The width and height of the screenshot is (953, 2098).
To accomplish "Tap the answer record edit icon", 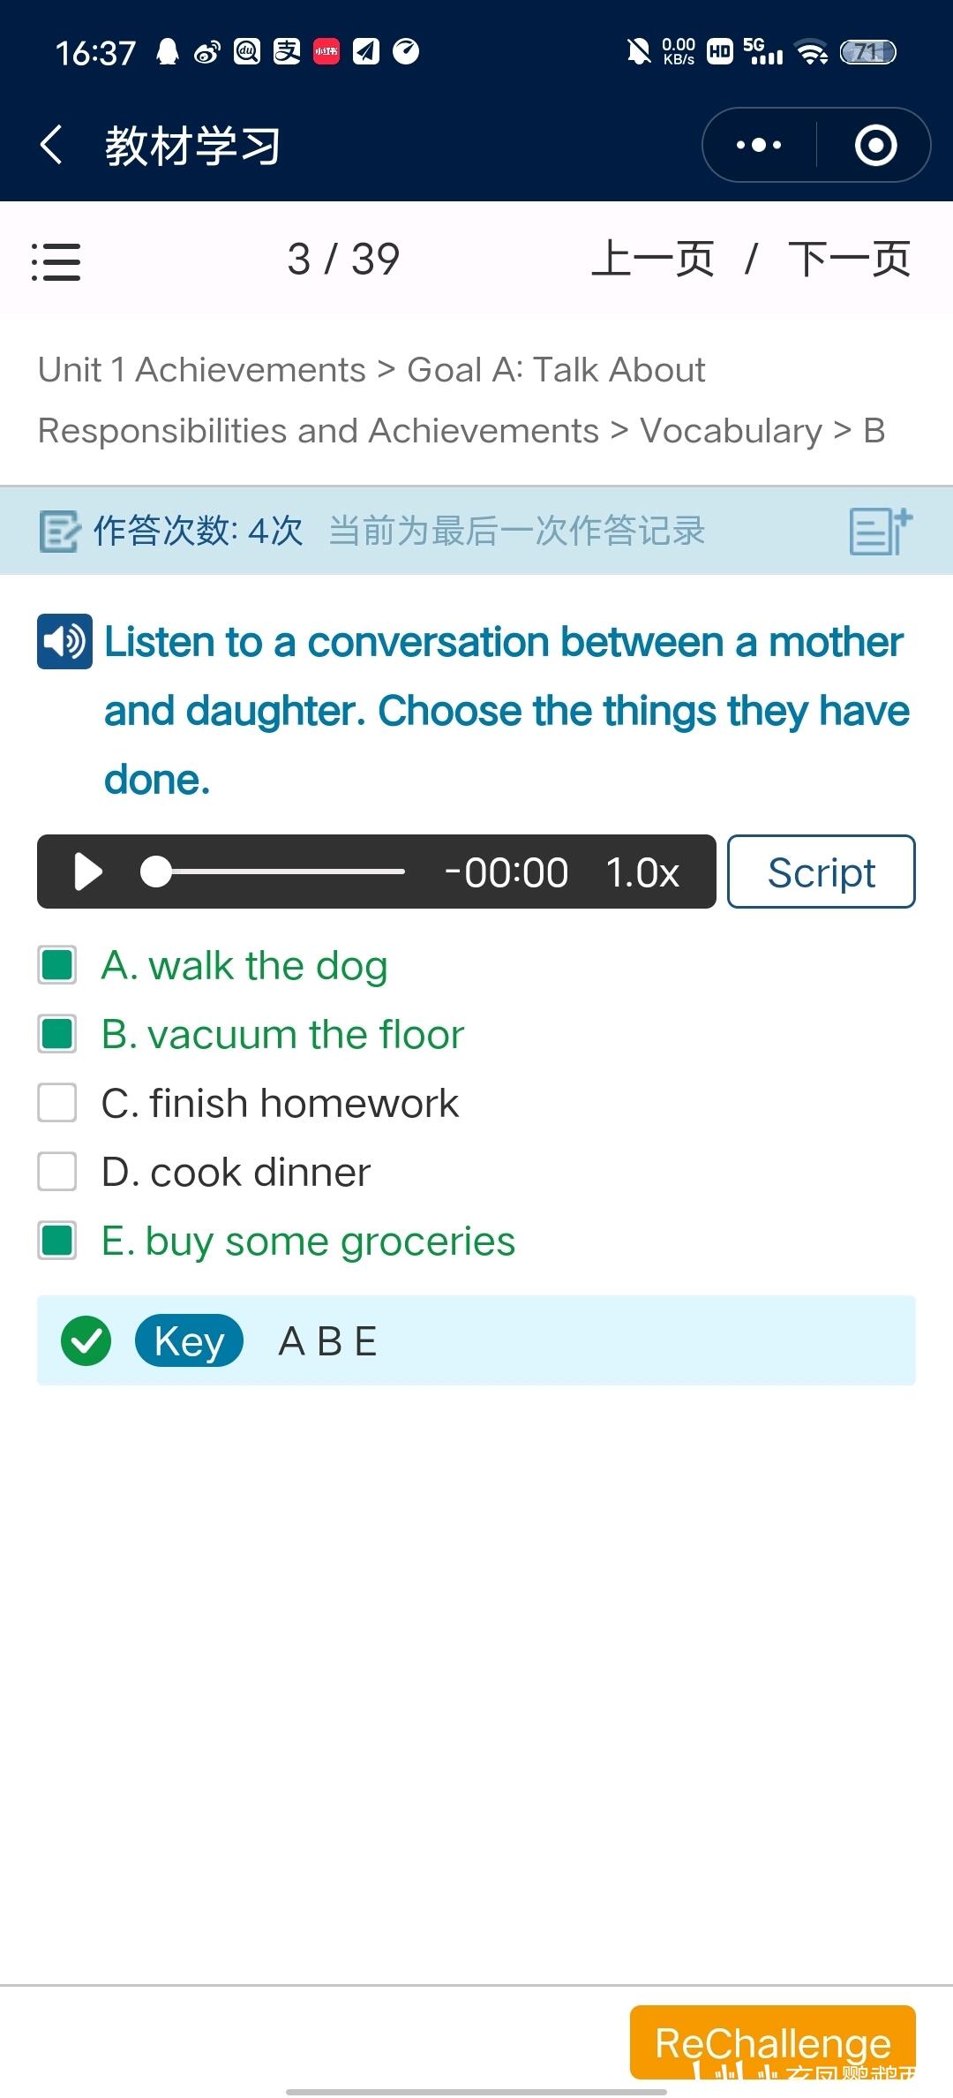I will [x=59, y=532].
